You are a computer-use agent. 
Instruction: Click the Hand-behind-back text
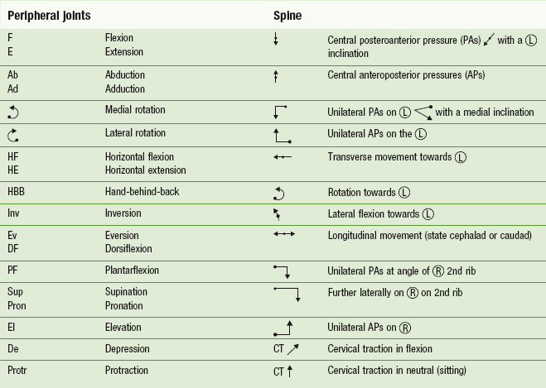142,192
